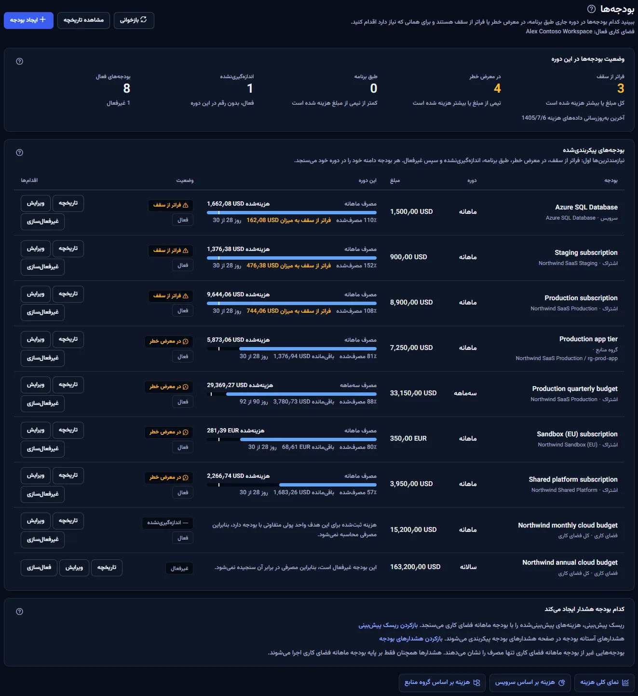Edit the Production app tier budget
Screen dimensions: 638x696
click(36, 339)
